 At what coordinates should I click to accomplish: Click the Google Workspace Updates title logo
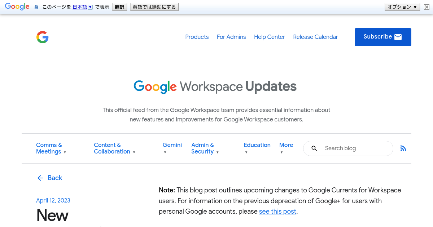tap(215, 87)
